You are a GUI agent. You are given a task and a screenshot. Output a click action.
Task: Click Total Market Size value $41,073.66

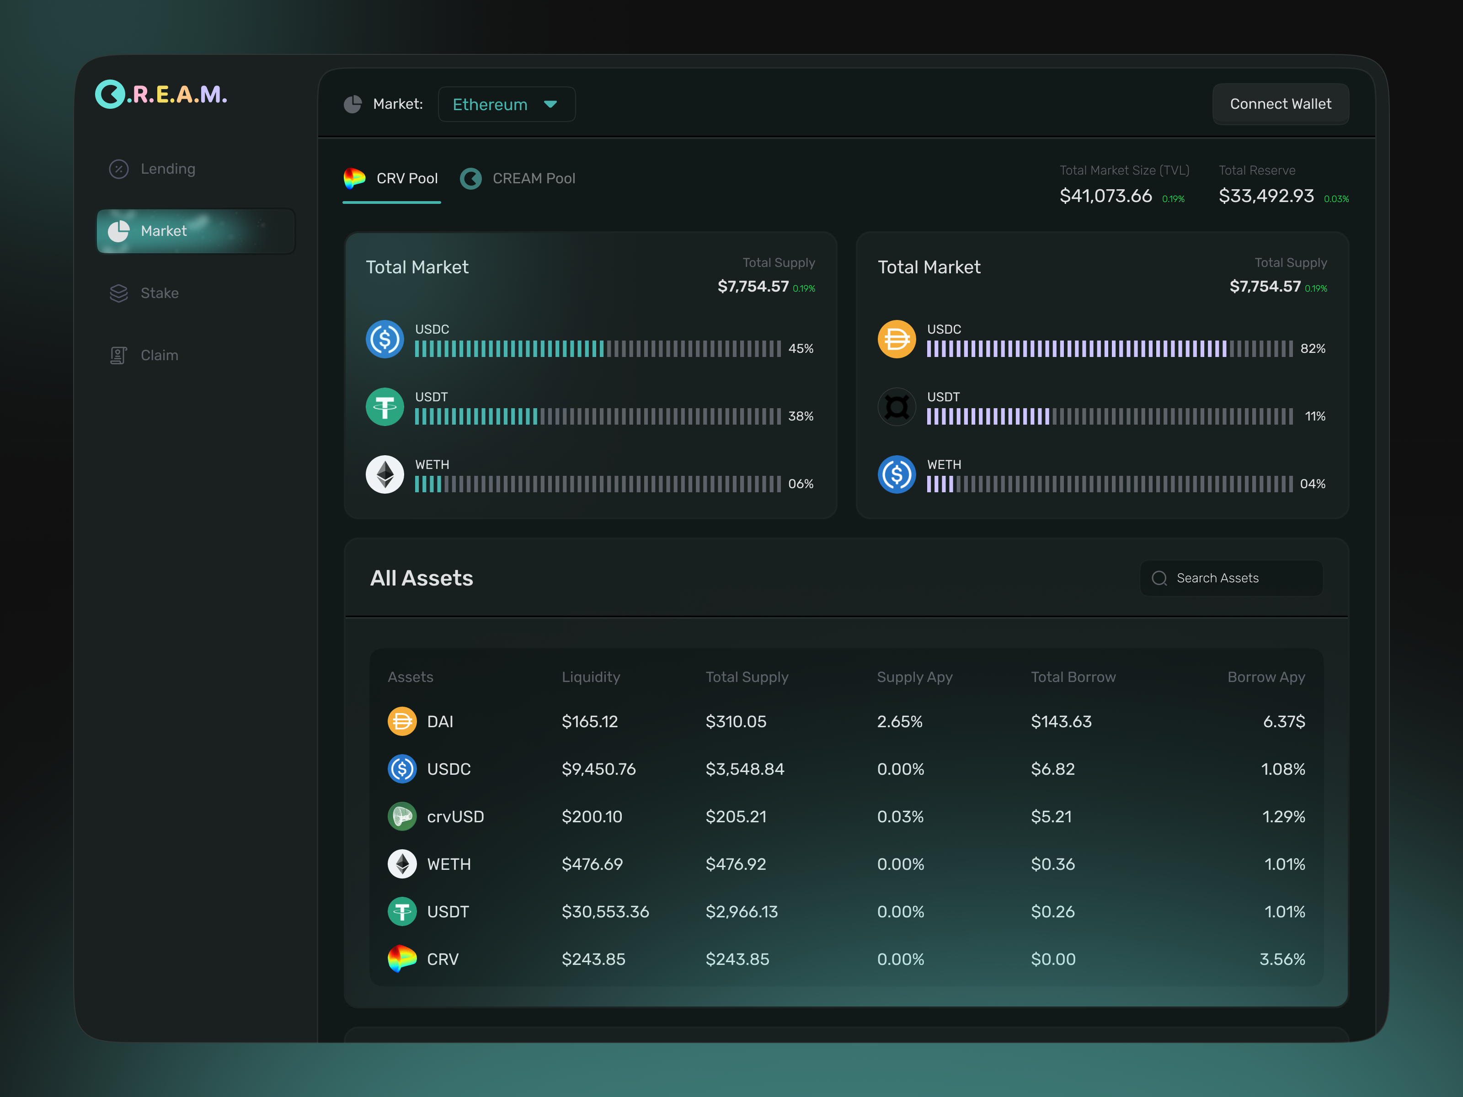[1106, 196]
